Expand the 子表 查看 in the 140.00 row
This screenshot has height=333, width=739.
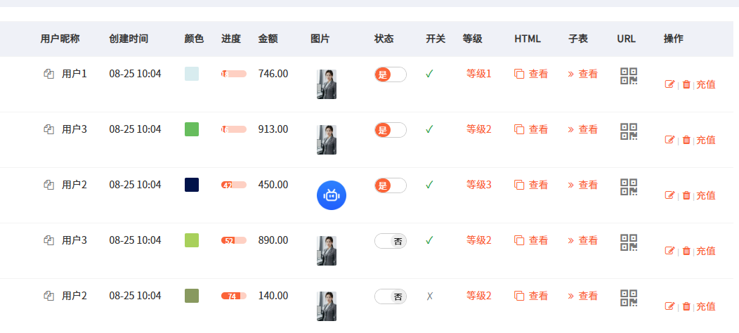pos(582,296)
